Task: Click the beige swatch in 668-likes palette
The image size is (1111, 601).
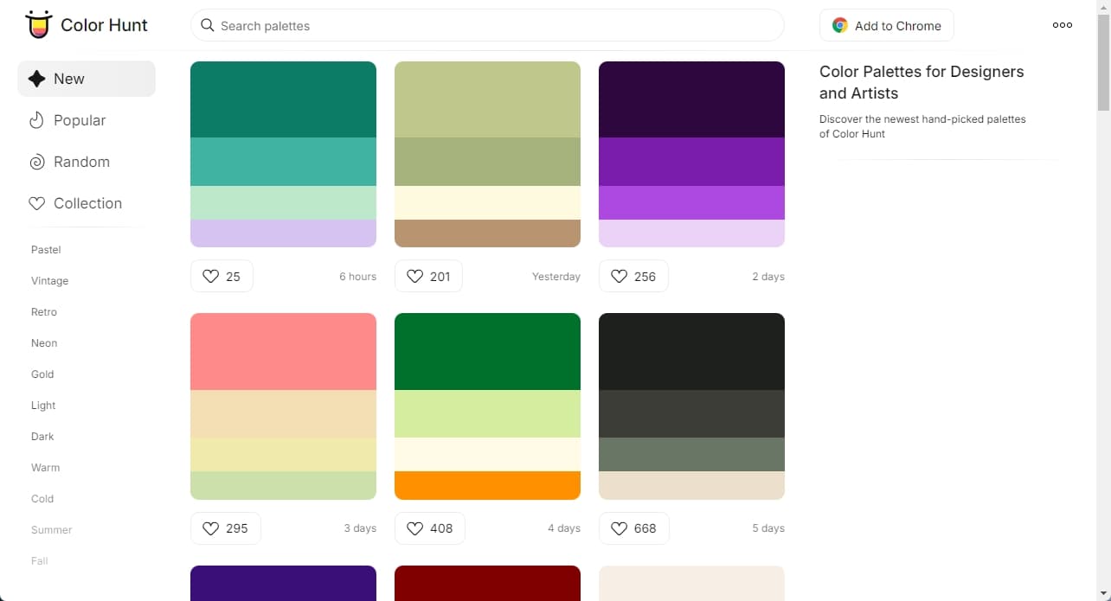Action: 691,485
